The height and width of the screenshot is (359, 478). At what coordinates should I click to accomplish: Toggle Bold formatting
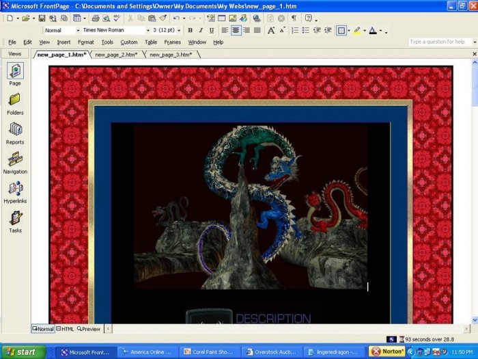pos(191,30)
